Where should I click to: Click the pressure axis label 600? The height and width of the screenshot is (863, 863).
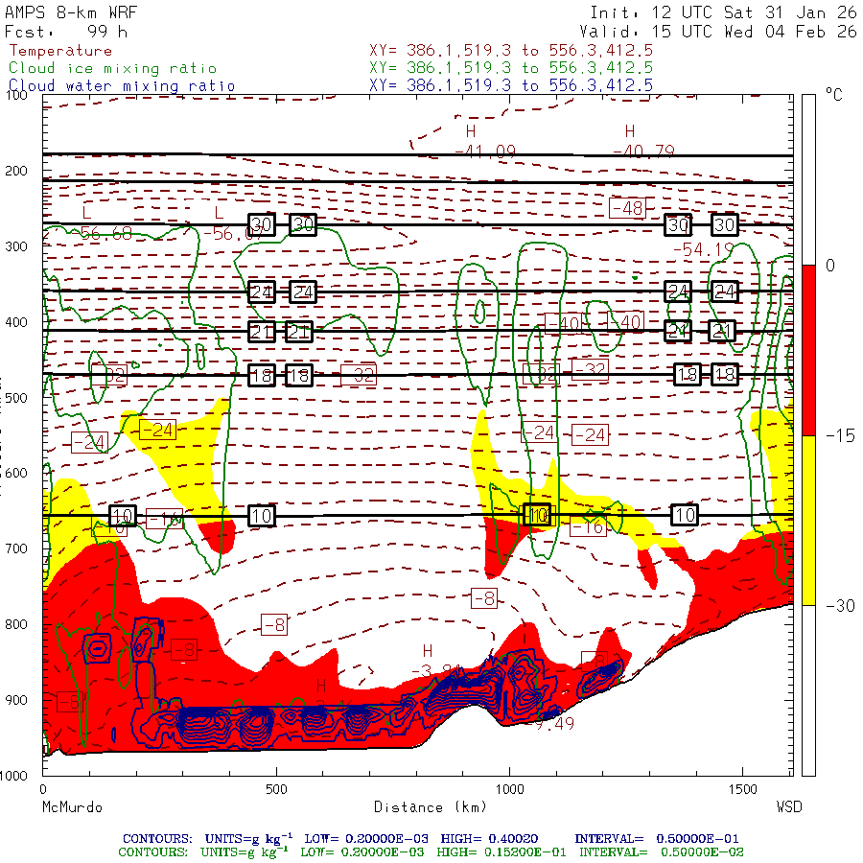pos(16,474)
